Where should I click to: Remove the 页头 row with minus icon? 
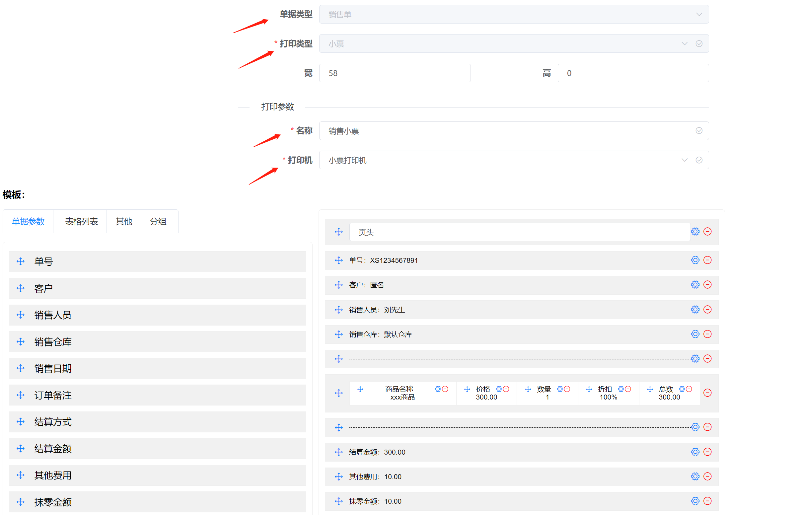[x=707, y=231]
